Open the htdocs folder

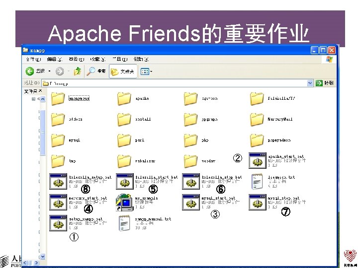coord(58,119)
